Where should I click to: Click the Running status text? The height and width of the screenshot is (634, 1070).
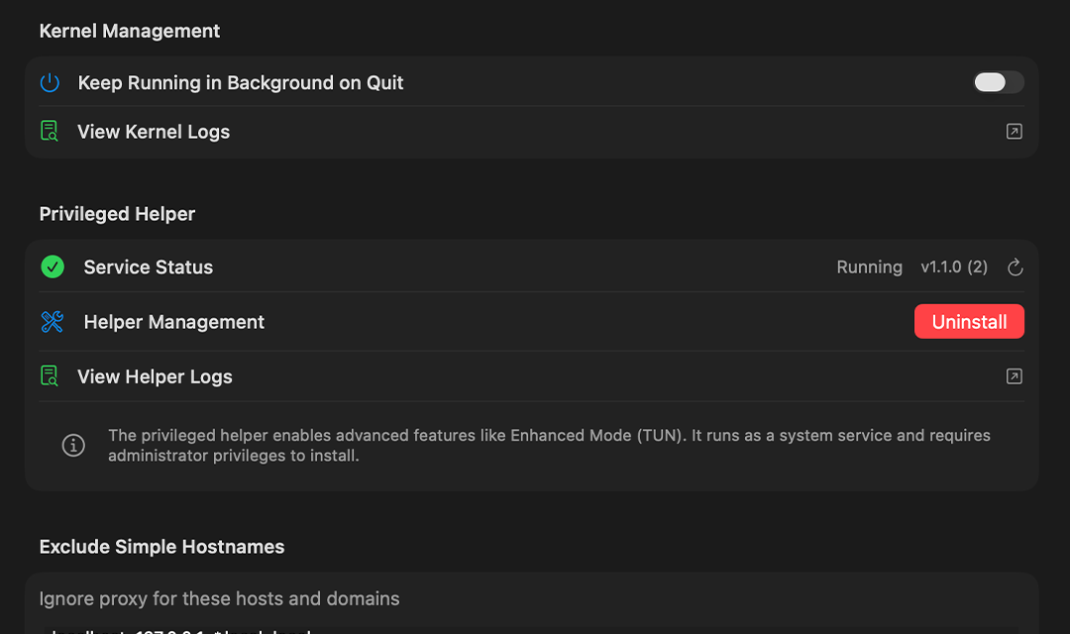coord(869,266)
